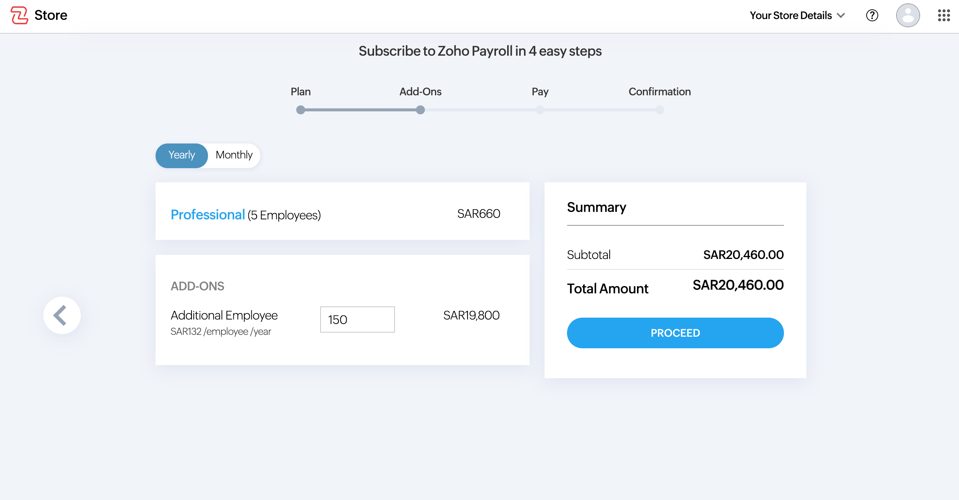Open the help icon in the header
The image size is (959, 500).
(871, 15)
